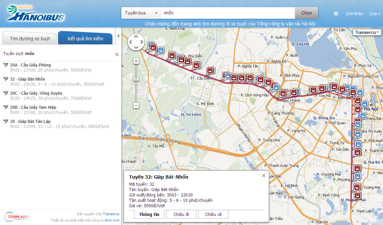Click bus stop marker near TT. Cầu Diễn

coord(210,71)
